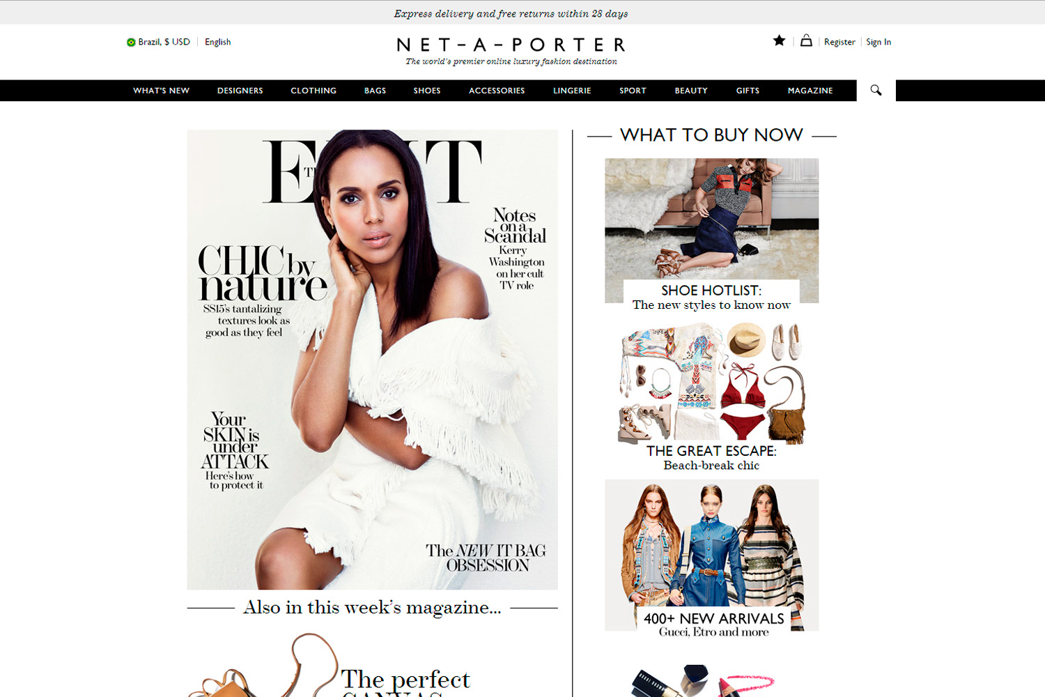Open the Designers menu

pos(240,91)
